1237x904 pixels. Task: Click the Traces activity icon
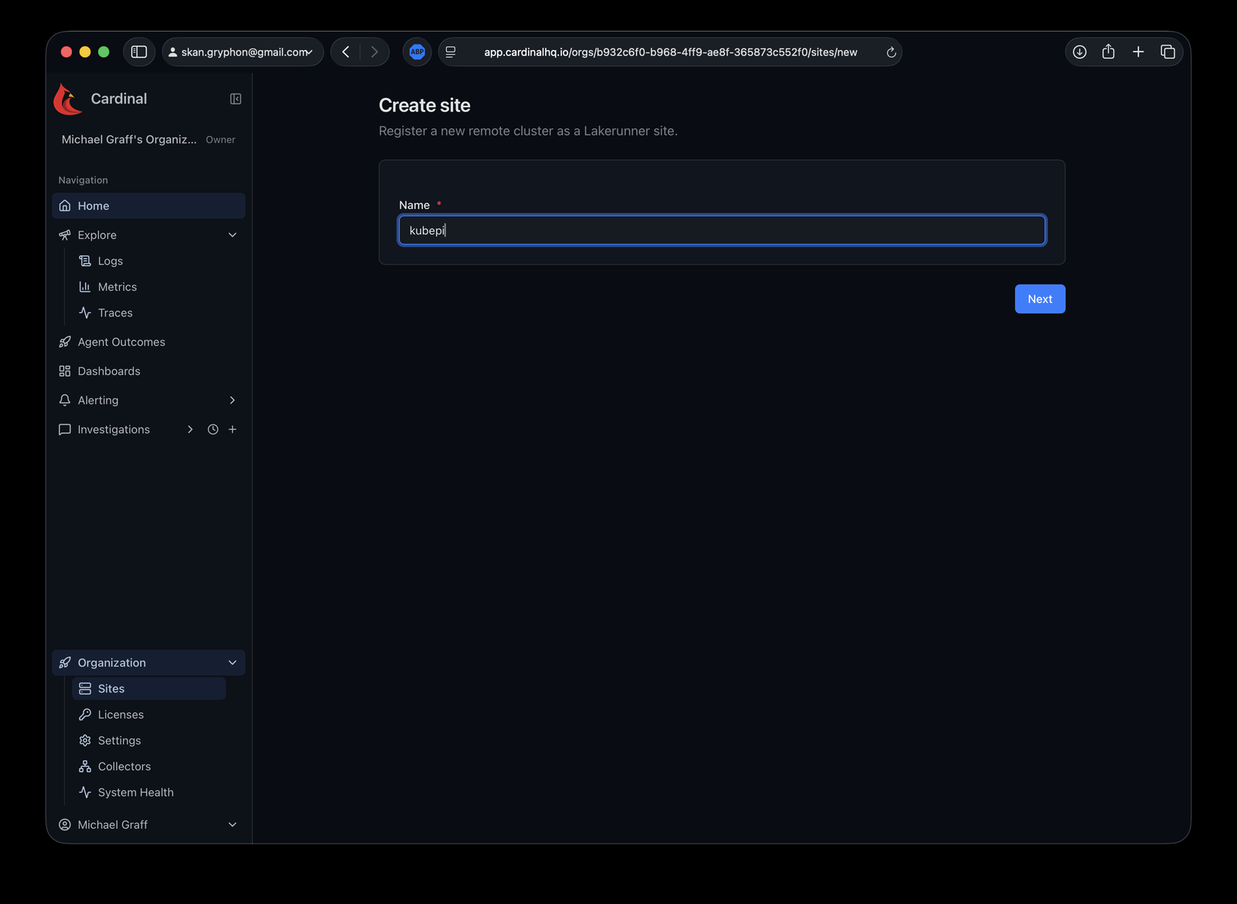tap(85, 313)
